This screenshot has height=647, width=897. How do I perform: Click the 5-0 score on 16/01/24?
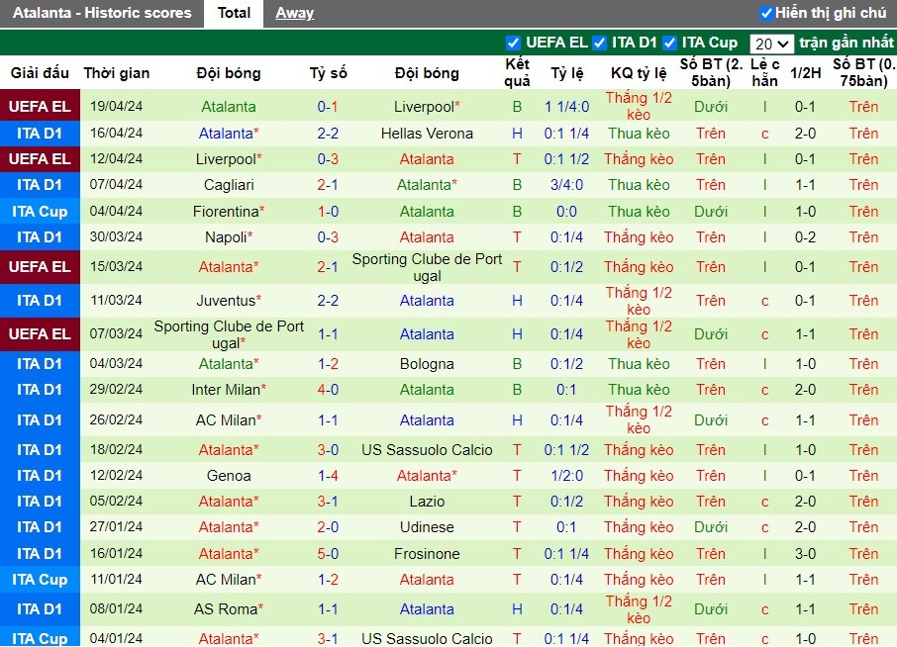(x=328, y=554)
